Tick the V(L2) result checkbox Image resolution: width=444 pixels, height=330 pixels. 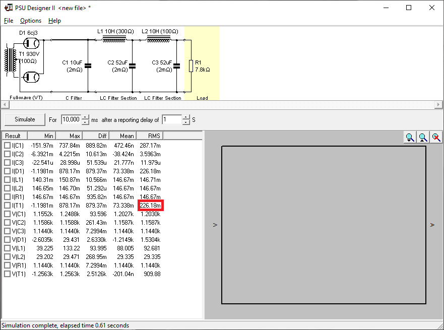point(8,257)
